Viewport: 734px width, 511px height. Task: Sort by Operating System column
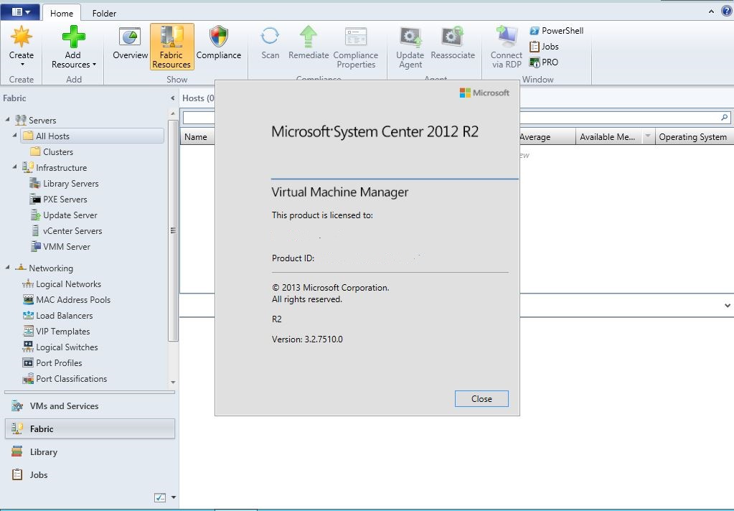coord(695,137)
